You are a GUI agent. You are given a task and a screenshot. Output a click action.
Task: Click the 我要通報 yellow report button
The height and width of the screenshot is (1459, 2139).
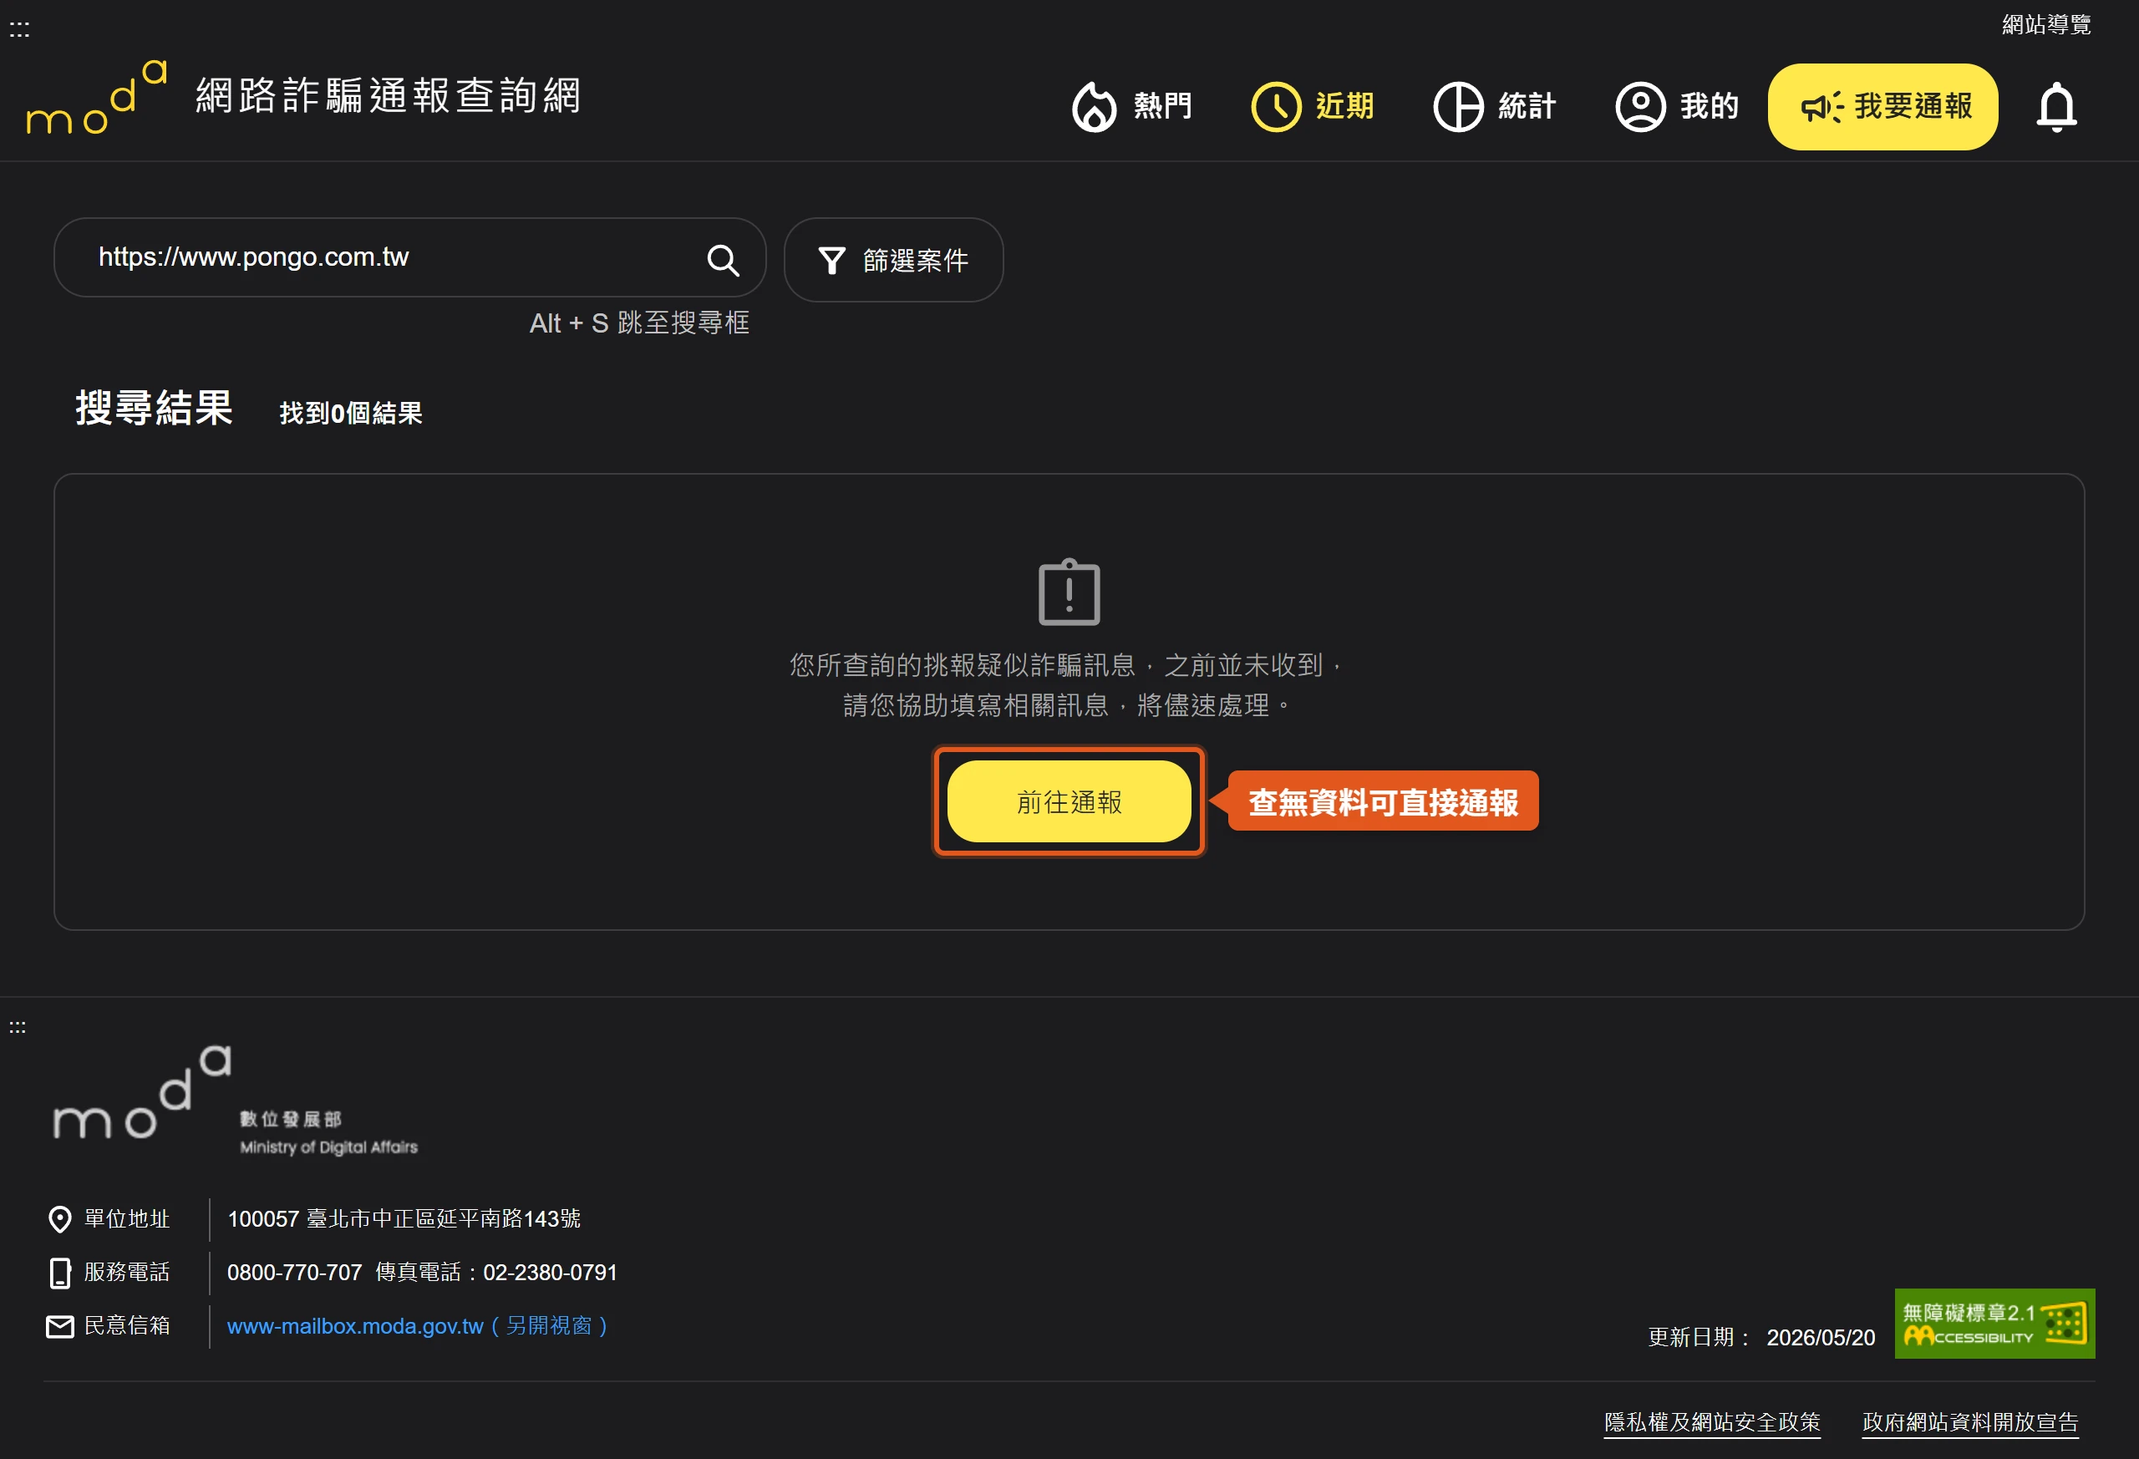coord(1882,107)
